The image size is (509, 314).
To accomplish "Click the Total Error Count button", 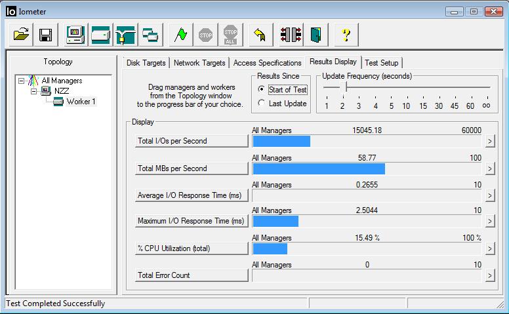I will click(192, 276).
